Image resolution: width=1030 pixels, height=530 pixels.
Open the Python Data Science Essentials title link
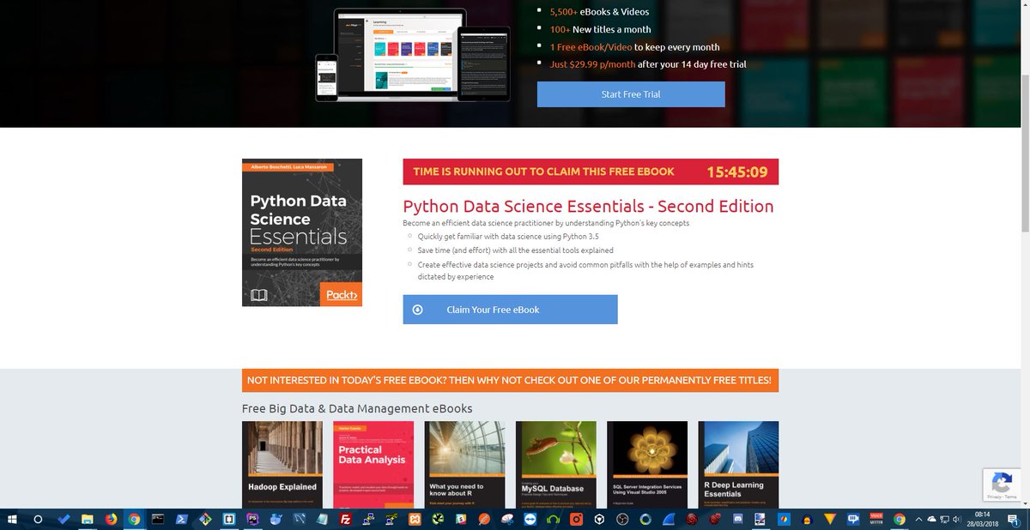[x=588, y=207]
